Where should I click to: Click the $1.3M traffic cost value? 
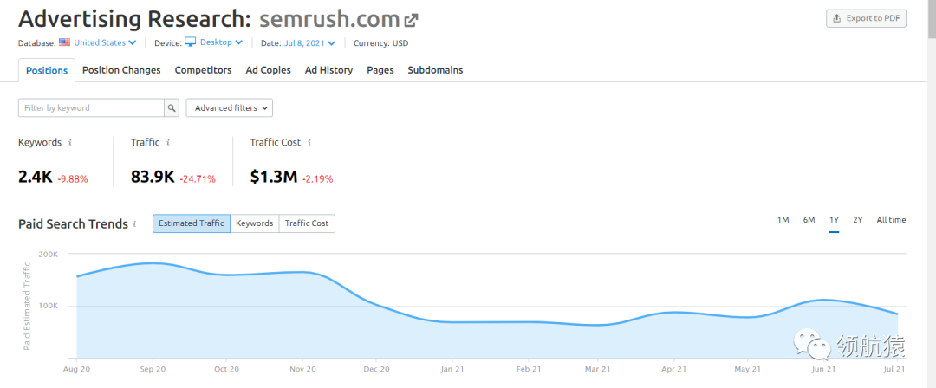(273, 177)
